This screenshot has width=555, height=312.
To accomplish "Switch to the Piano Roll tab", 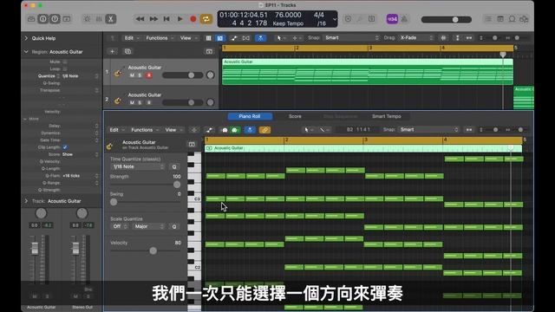I will pyautogui.click(x=250, y=116).
